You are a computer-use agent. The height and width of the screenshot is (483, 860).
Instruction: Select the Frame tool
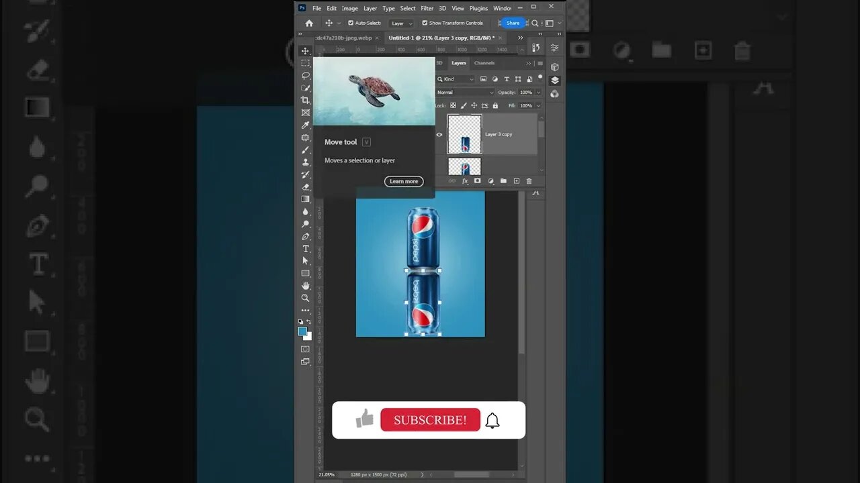click(306, 113)
